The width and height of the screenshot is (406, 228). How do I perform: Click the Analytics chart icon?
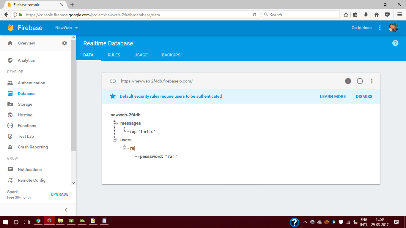click(x=10, y=60)
